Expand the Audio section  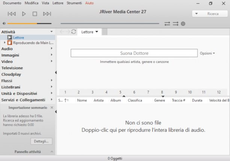[51, 48]
